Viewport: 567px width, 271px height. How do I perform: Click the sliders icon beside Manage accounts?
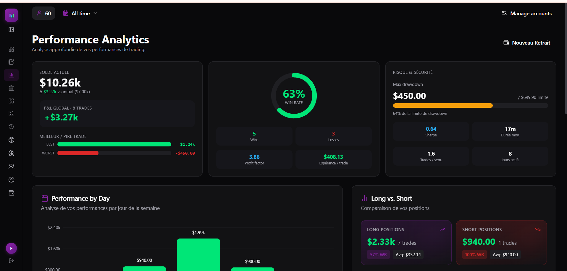click(504, 13)
